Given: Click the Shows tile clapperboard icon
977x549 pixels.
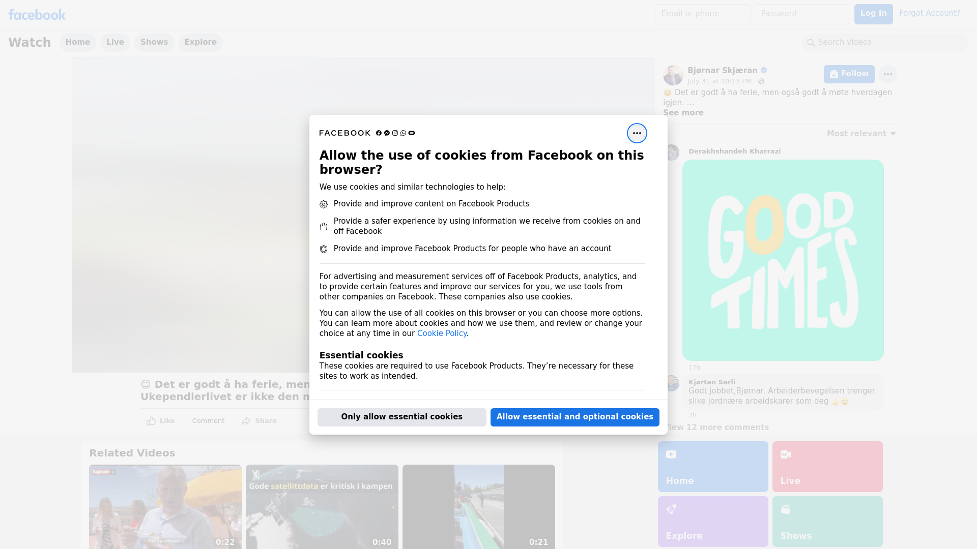Looking at the screenshot, I should click(786, 509).
